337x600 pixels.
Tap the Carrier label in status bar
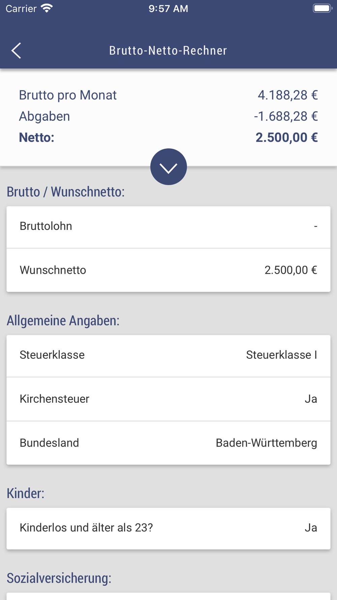(x=21, y=8)
